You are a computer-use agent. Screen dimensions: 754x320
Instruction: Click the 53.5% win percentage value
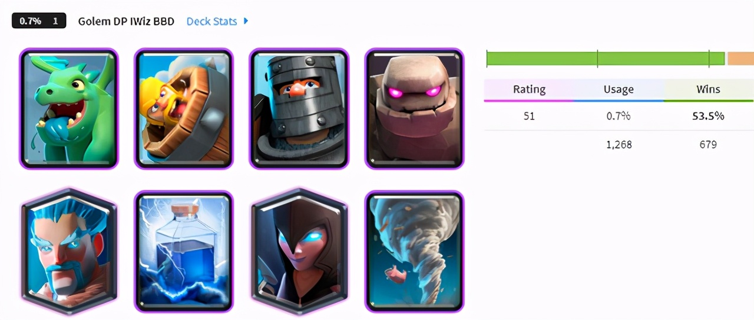click(x=708, y=116)
